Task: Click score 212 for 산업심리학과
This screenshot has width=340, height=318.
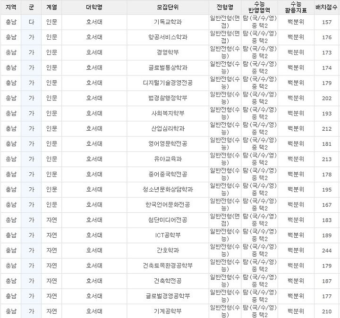Action: (x=327, y=129)
